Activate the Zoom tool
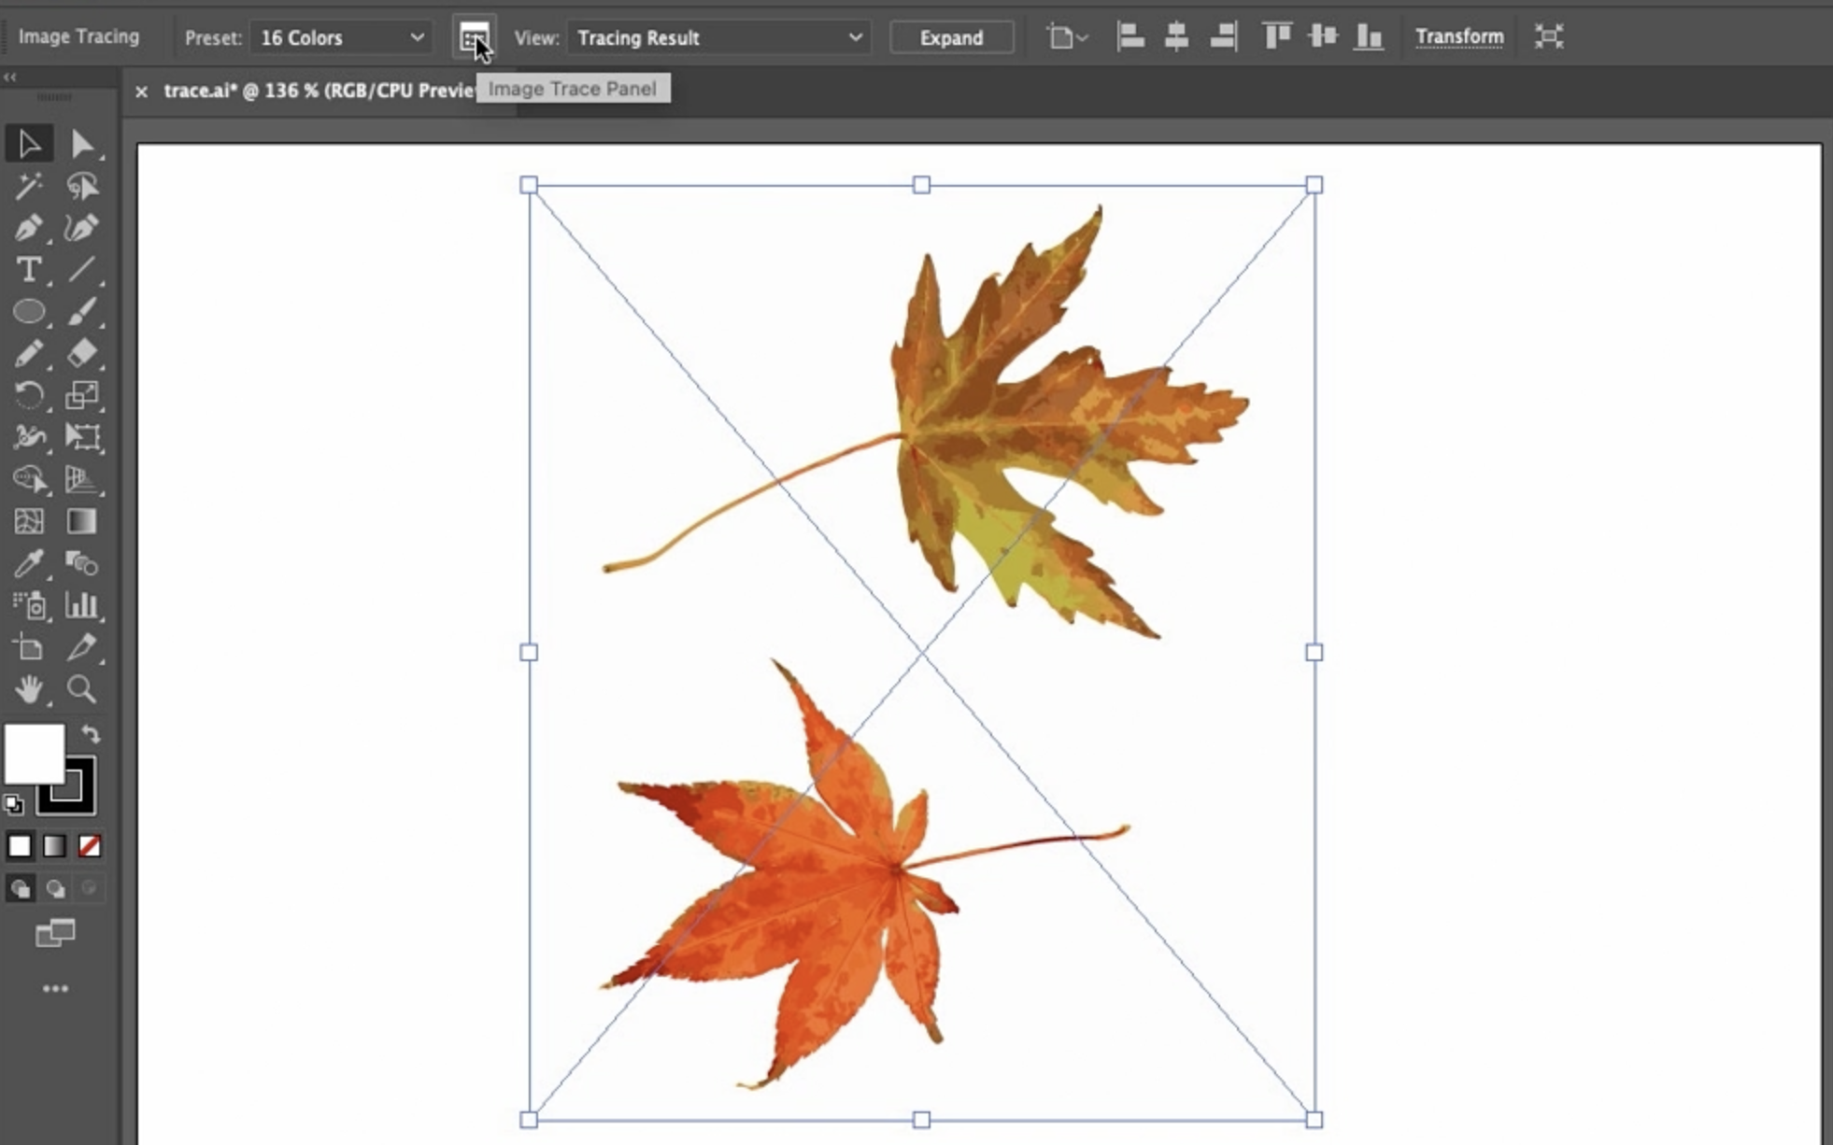 click(x=82, y=689)
